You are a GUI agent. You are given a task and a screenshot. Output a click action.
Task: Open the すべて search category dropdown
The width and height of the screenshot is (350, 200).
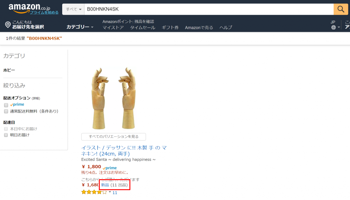(73, 9)
